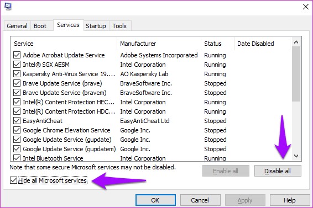313x208 pixels.
Task: Click Google Inc. in the gupdate row
Action: pyautogui.click(x=135, y=140)
